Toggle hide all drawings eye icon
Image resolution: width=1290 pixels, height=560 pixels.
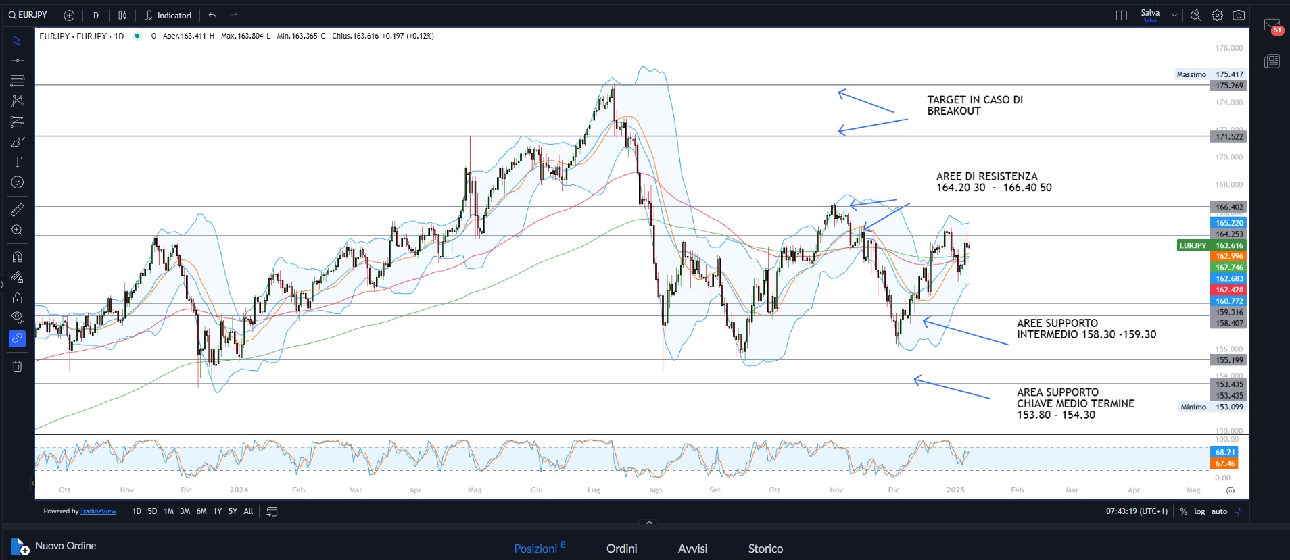(18, 317)
